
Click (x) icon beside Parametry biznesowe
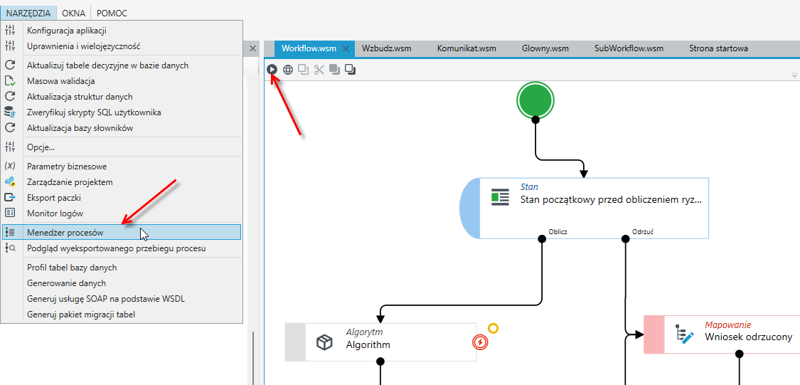click(10, 166)
